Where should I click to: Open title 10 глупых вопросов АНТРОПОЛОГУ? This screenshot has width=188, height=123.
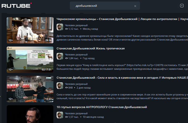[x=102, y=107]
